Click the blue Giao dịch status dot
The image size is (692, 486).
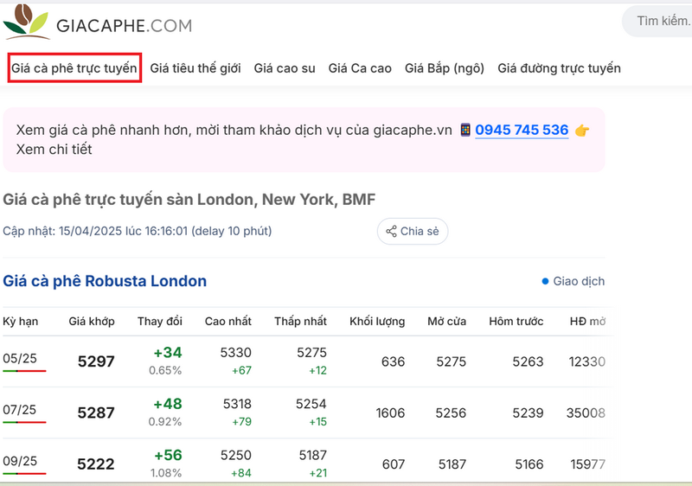pyautogui.click(x=545, y=281)
